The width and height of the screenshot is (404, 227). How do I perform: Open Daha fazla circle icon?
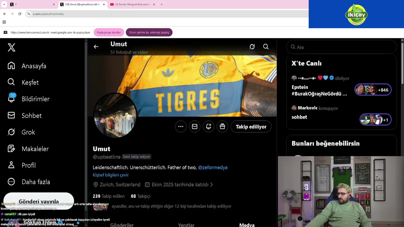[x=11, y=182]
